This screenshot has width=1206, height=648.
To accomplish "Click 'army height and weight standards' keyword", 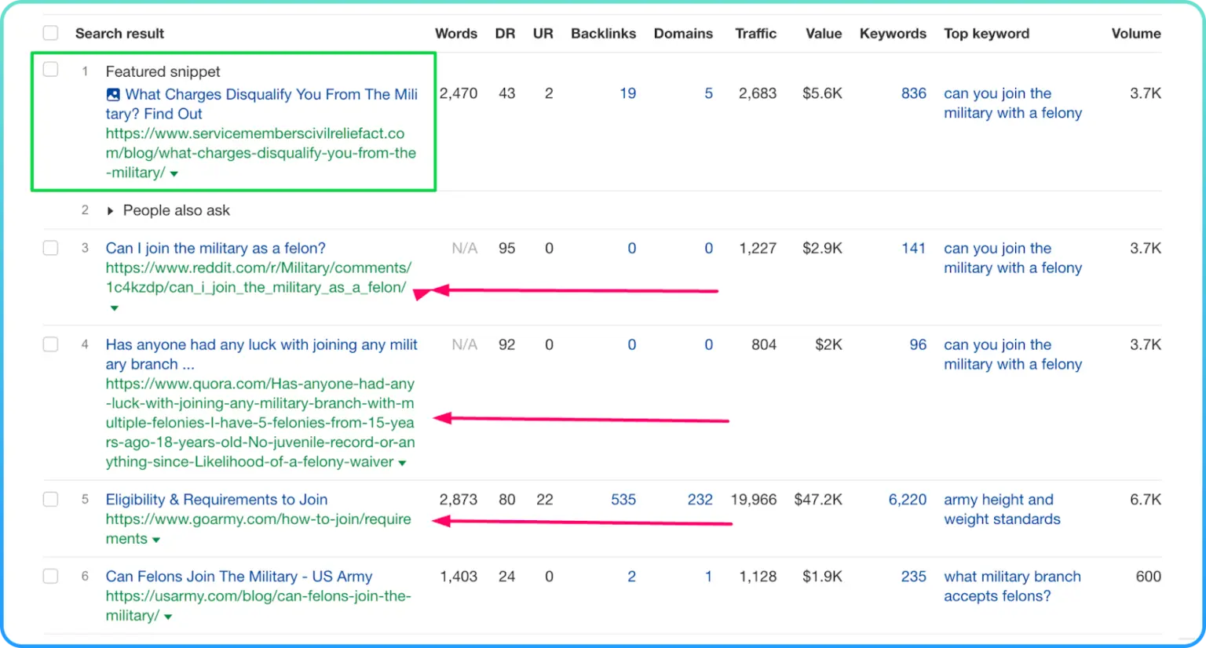I will pos(1001,509).
